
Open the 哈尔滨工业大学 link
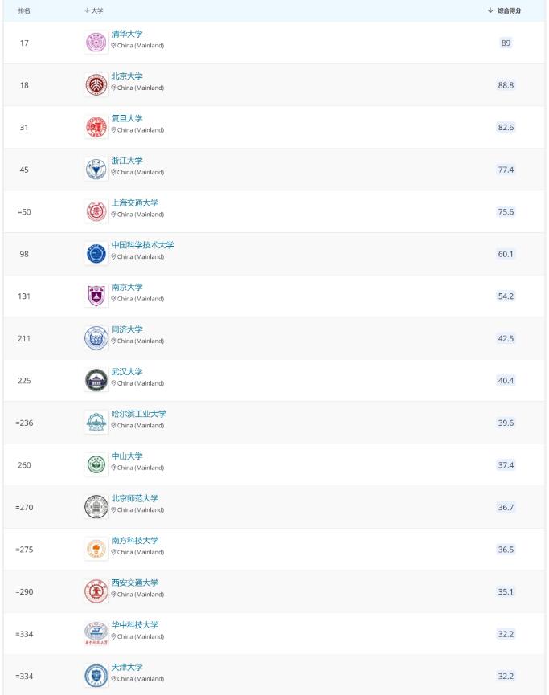(x=138, y=414)
